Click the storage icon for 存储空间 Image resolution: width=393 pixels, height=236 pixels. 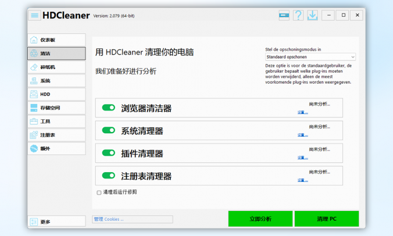coord(34,108)
